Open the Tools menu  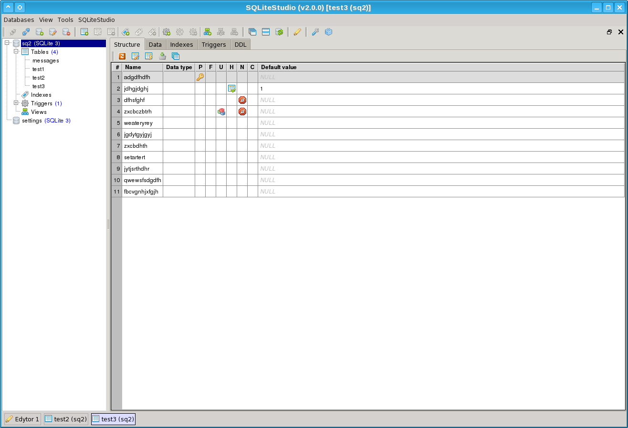click(x=65, y=20)
